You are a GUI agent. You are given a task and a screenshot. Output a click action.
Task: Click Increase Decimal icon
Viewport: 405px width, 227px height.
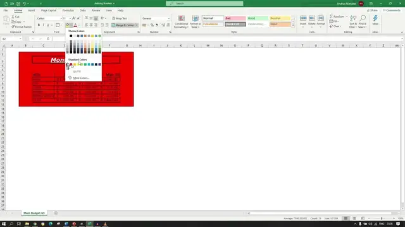click(x=163, y=25)
